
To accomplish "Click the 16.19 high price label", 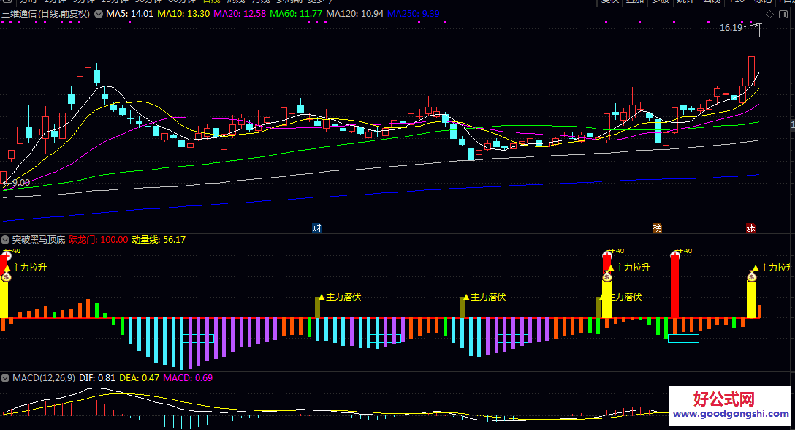I will pos(731,28).
